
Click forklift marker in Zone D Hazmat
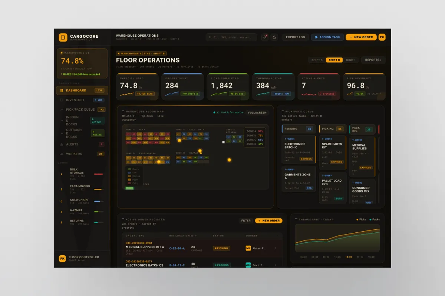[200, 151]
